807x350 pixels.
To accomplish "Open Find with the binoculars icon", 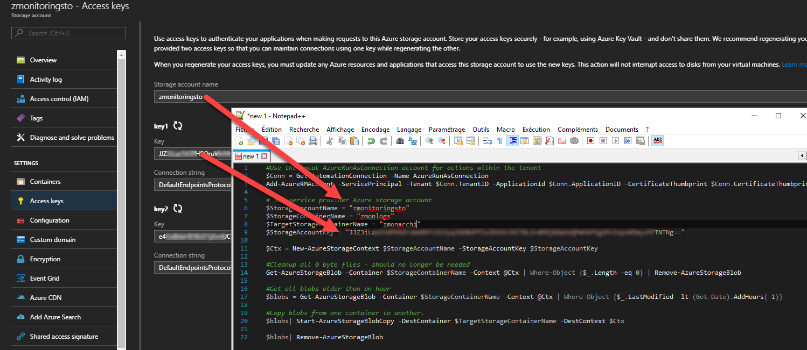I will click(x=400, y=141).
